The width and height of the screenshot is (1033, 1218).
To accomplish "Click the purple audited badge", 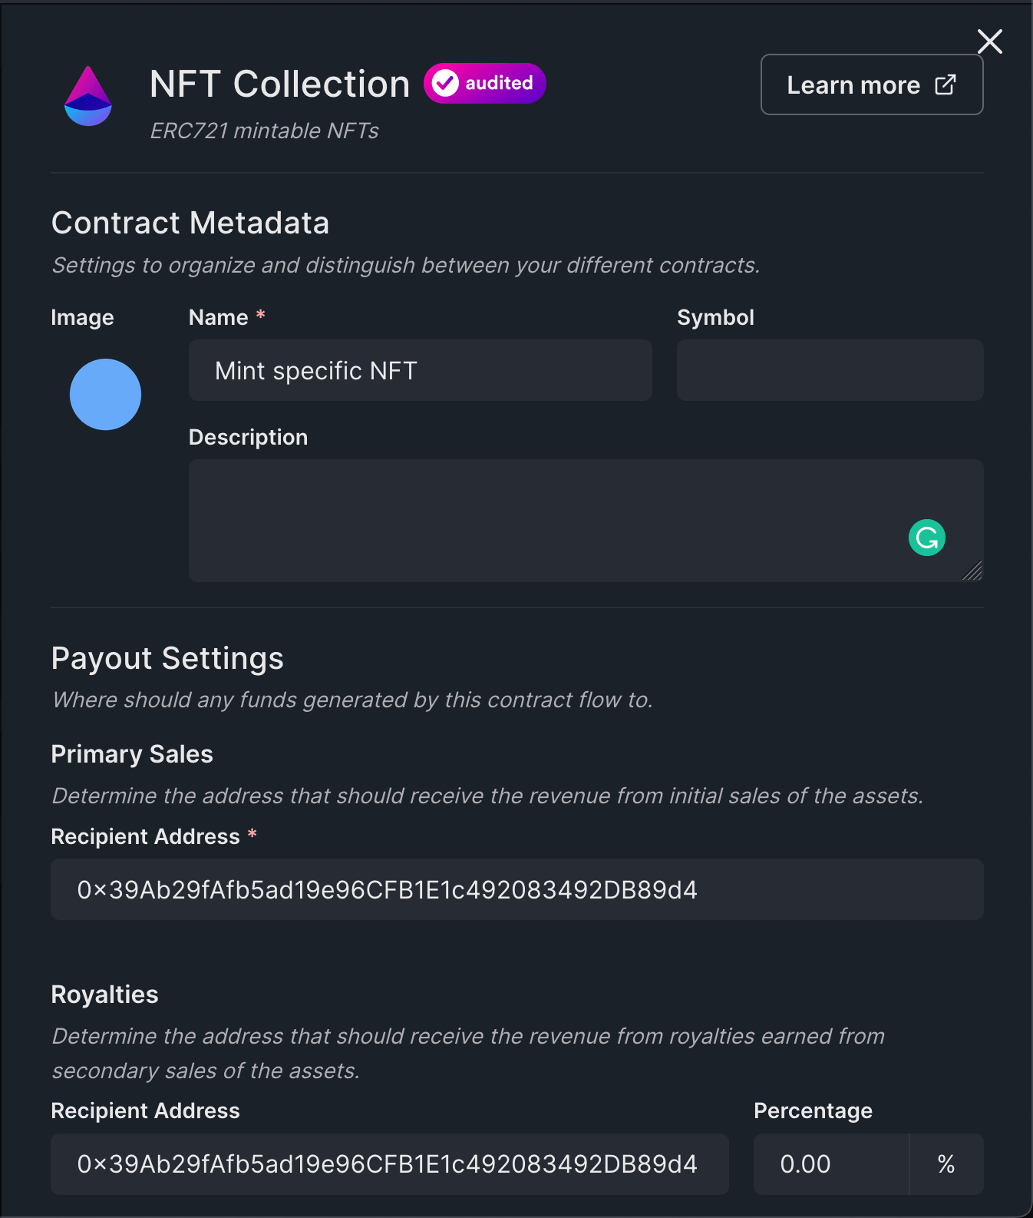I will pos(483,83).
